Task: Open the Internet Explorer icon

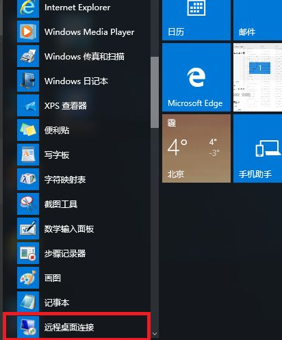Action: [28, 9]
